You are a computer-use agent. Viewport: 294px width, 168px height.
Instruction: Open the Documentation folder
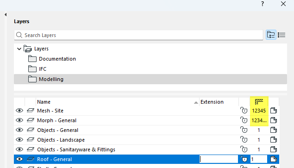[x=57, y=59]
